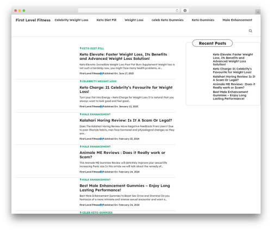
Task: Select Weight Loss navigation item
Action: (134, 20)
